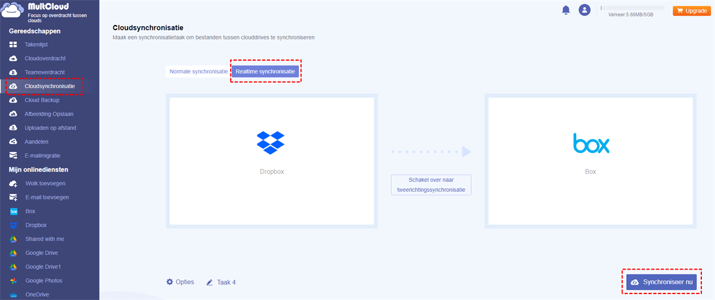
Task: Click the Afbeelding Opslaan icon
Action: [x=13, y=114]
